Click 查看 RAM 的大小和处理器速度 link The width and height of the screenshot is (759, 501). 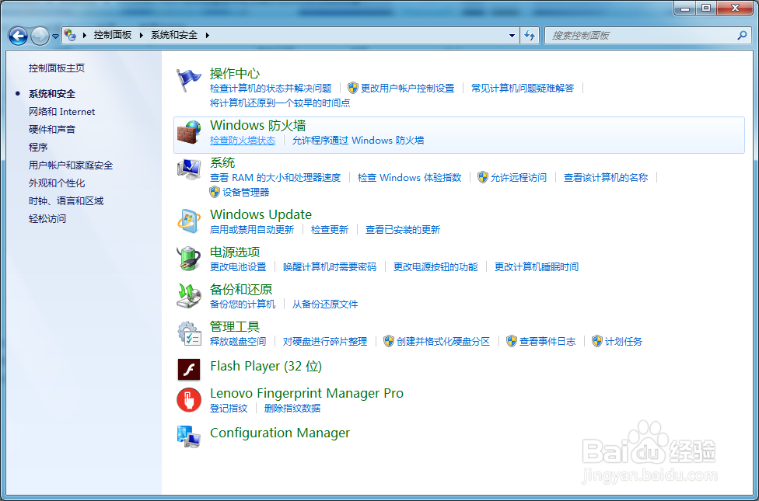tap(275, 177)
